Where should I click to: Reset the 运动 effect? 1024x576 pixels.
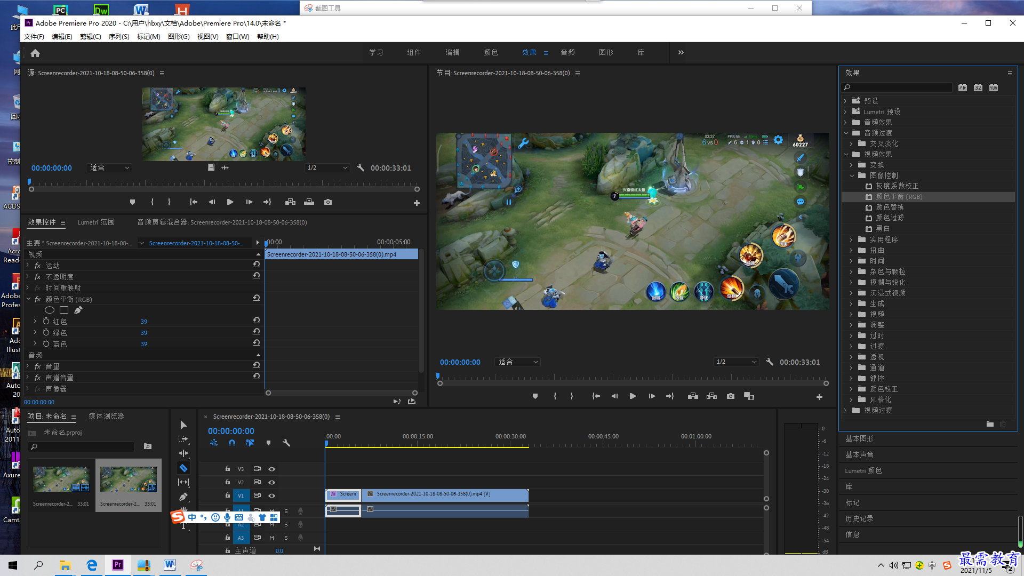click(257, 265)
